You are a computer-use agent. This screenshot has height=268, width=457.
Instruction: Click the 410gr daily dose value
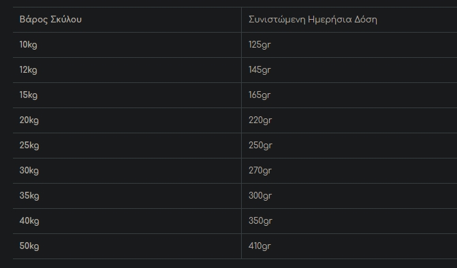(259, 246)
